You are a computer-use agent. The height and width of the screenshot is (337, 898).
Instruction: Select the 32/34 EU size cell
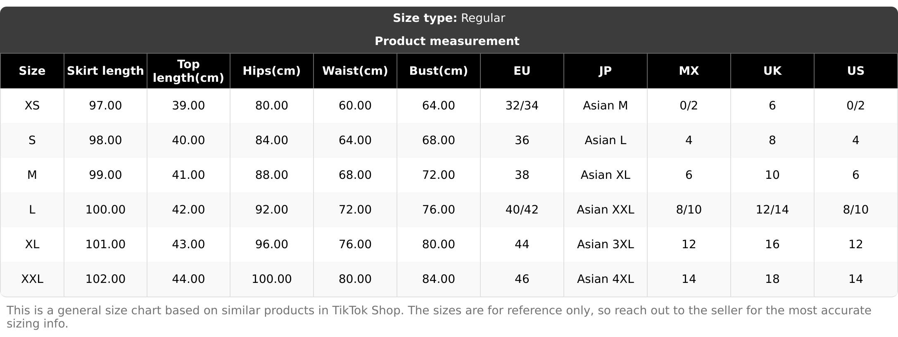point(522,106)
